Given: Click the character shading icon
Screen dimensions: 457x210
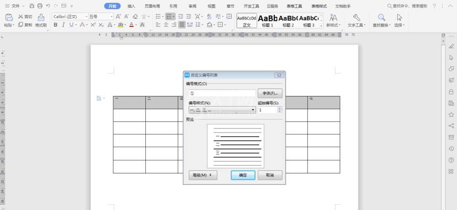Looking at the screenshot, I should (142, 25).
